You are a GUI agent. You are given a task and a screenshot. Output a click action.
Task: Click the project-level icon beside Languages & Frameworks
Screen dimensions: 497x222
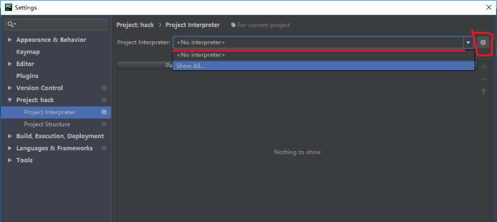tap(104, 148)
